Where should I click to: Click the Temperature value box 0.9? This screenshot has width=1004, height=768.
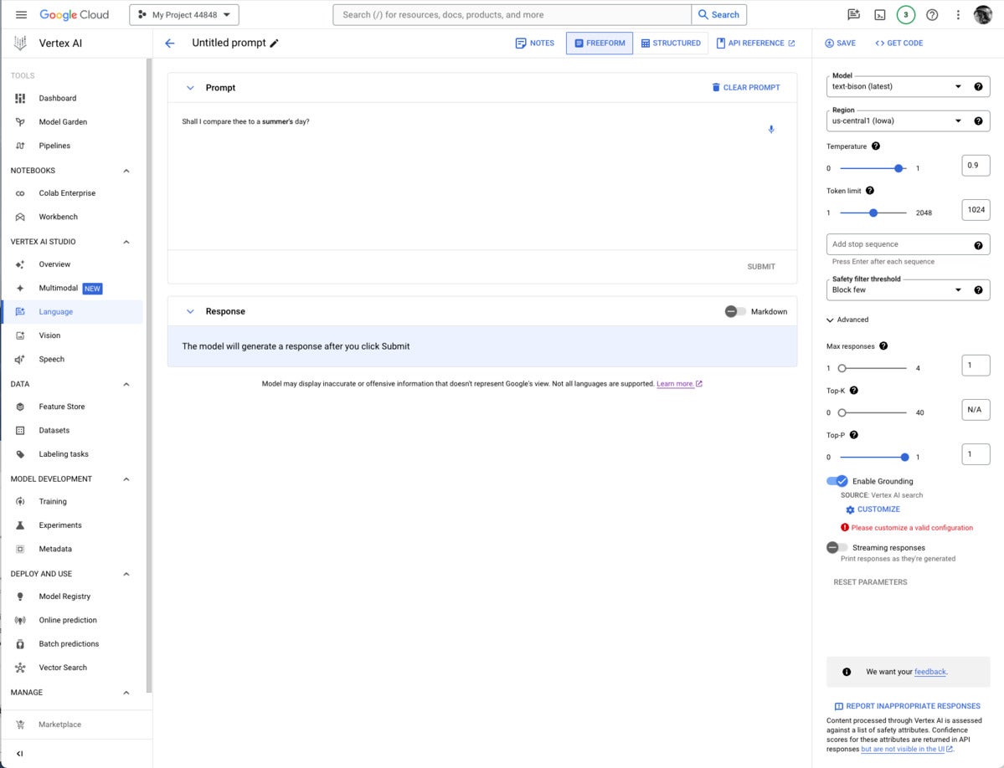(976, 166)
